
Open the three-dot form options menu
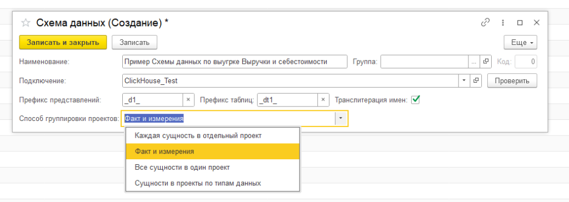point(503,23)
